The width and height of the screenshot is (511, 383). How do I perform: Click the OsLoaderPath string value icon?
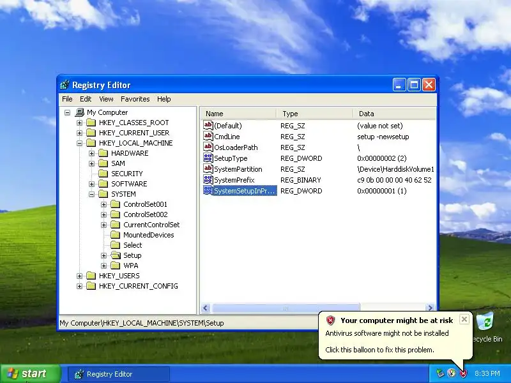[x=208, y=147]
